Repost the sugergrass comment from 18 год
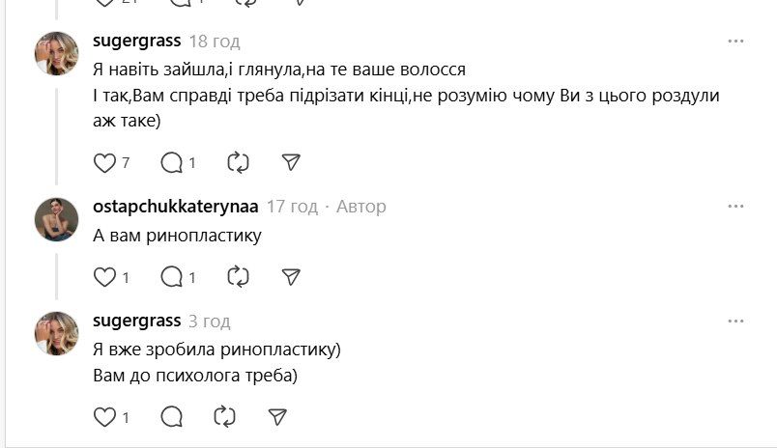777x448 pixels. tap(237, 163)
